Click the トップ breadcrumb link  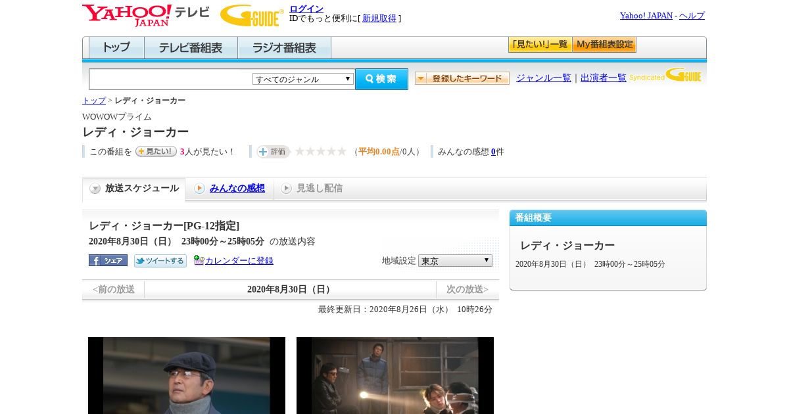tap(93, 101)
